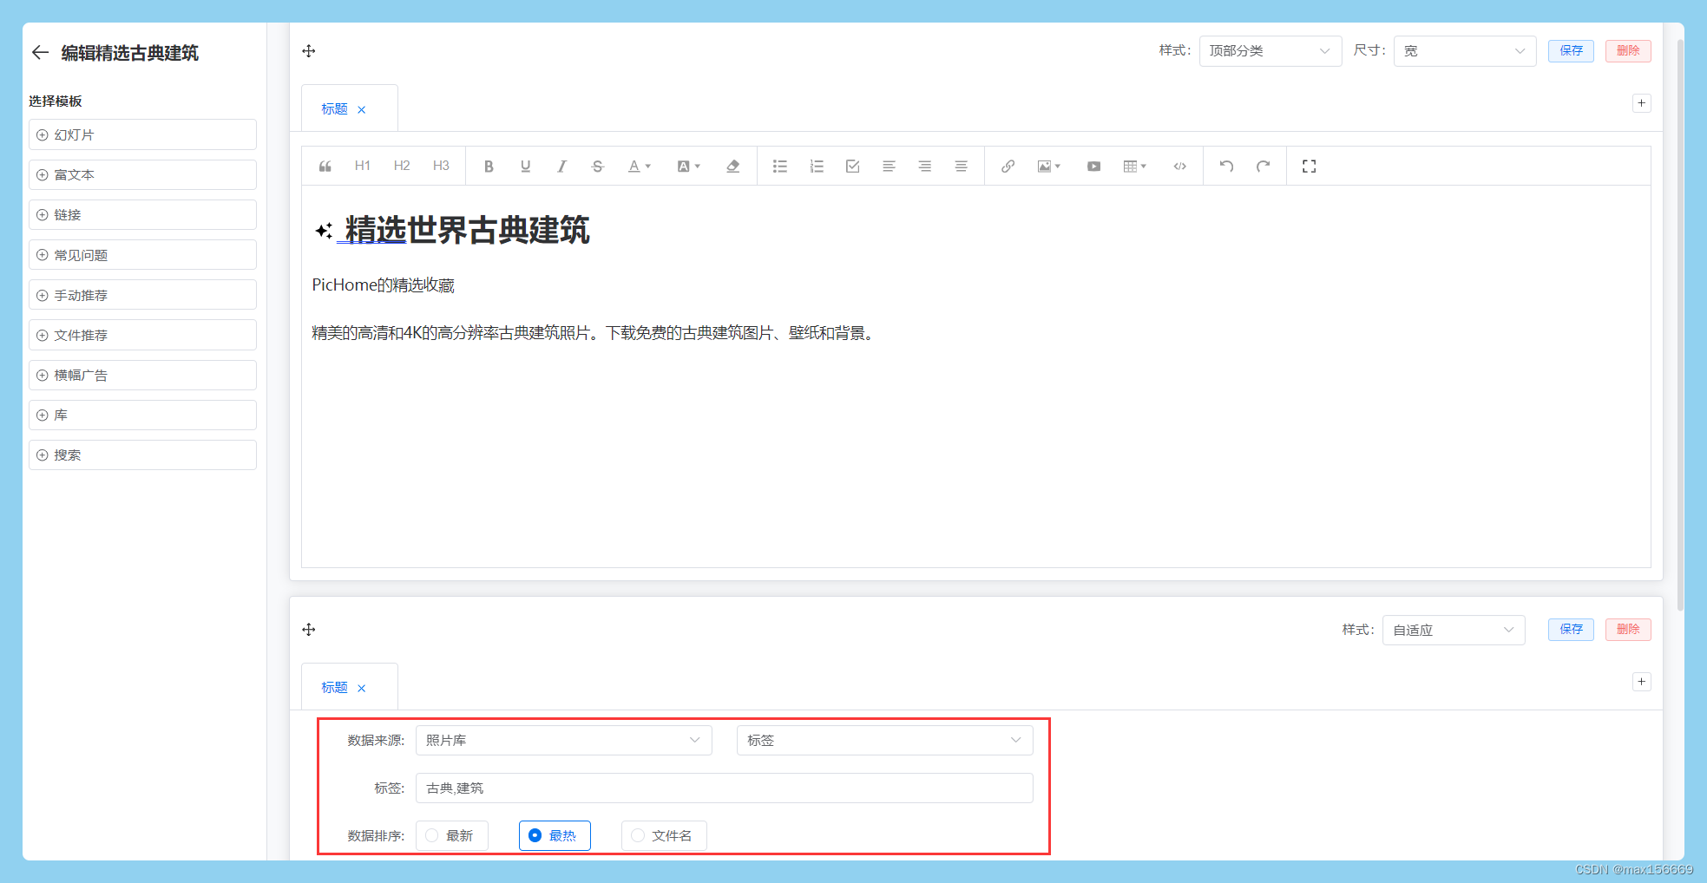Add the 常见问题 template
The height and width of the screenshot is (883, 1707).
[142, 255]
